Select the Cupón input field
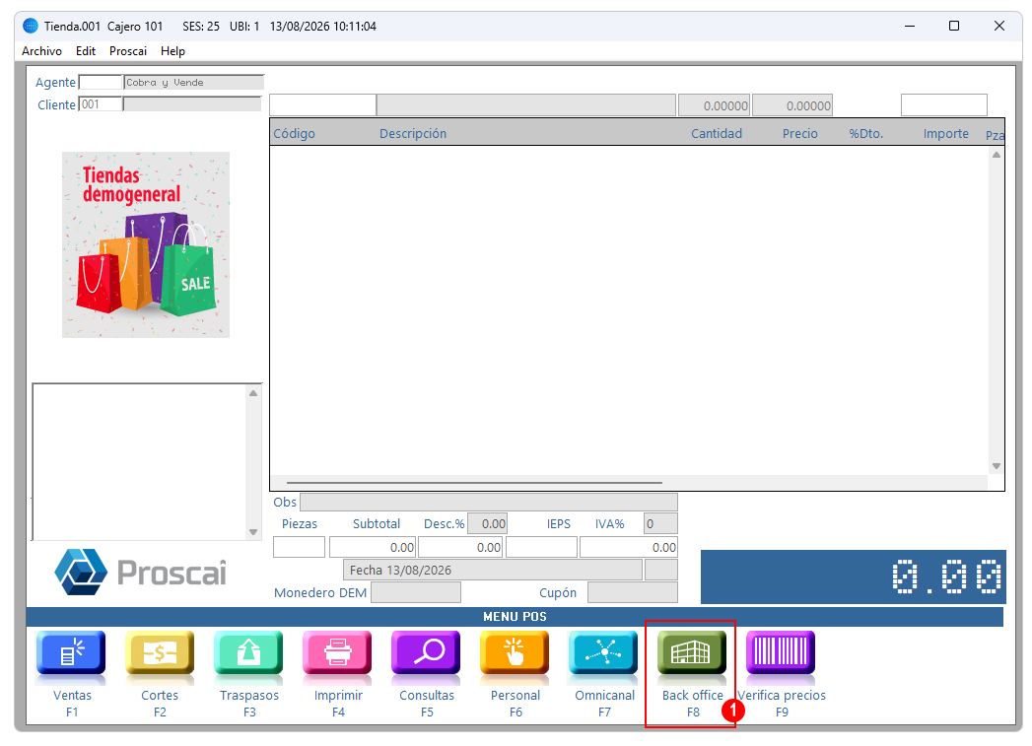 (633, 592)
